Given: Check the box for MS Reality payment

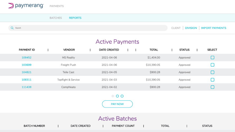Looking at the screenshot, I should point(212,58).
